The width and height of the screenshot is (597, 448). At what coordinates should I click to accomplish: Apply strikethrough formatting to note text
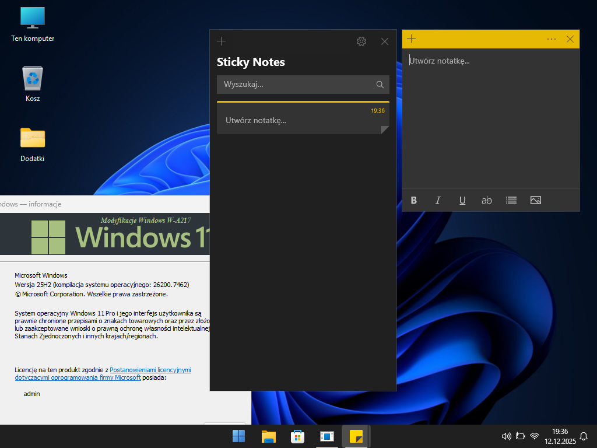[487, 200]
